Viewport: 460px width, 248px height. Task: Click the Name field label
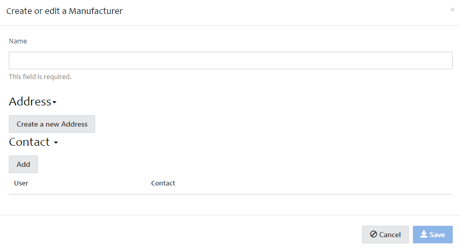click(18, 41)
